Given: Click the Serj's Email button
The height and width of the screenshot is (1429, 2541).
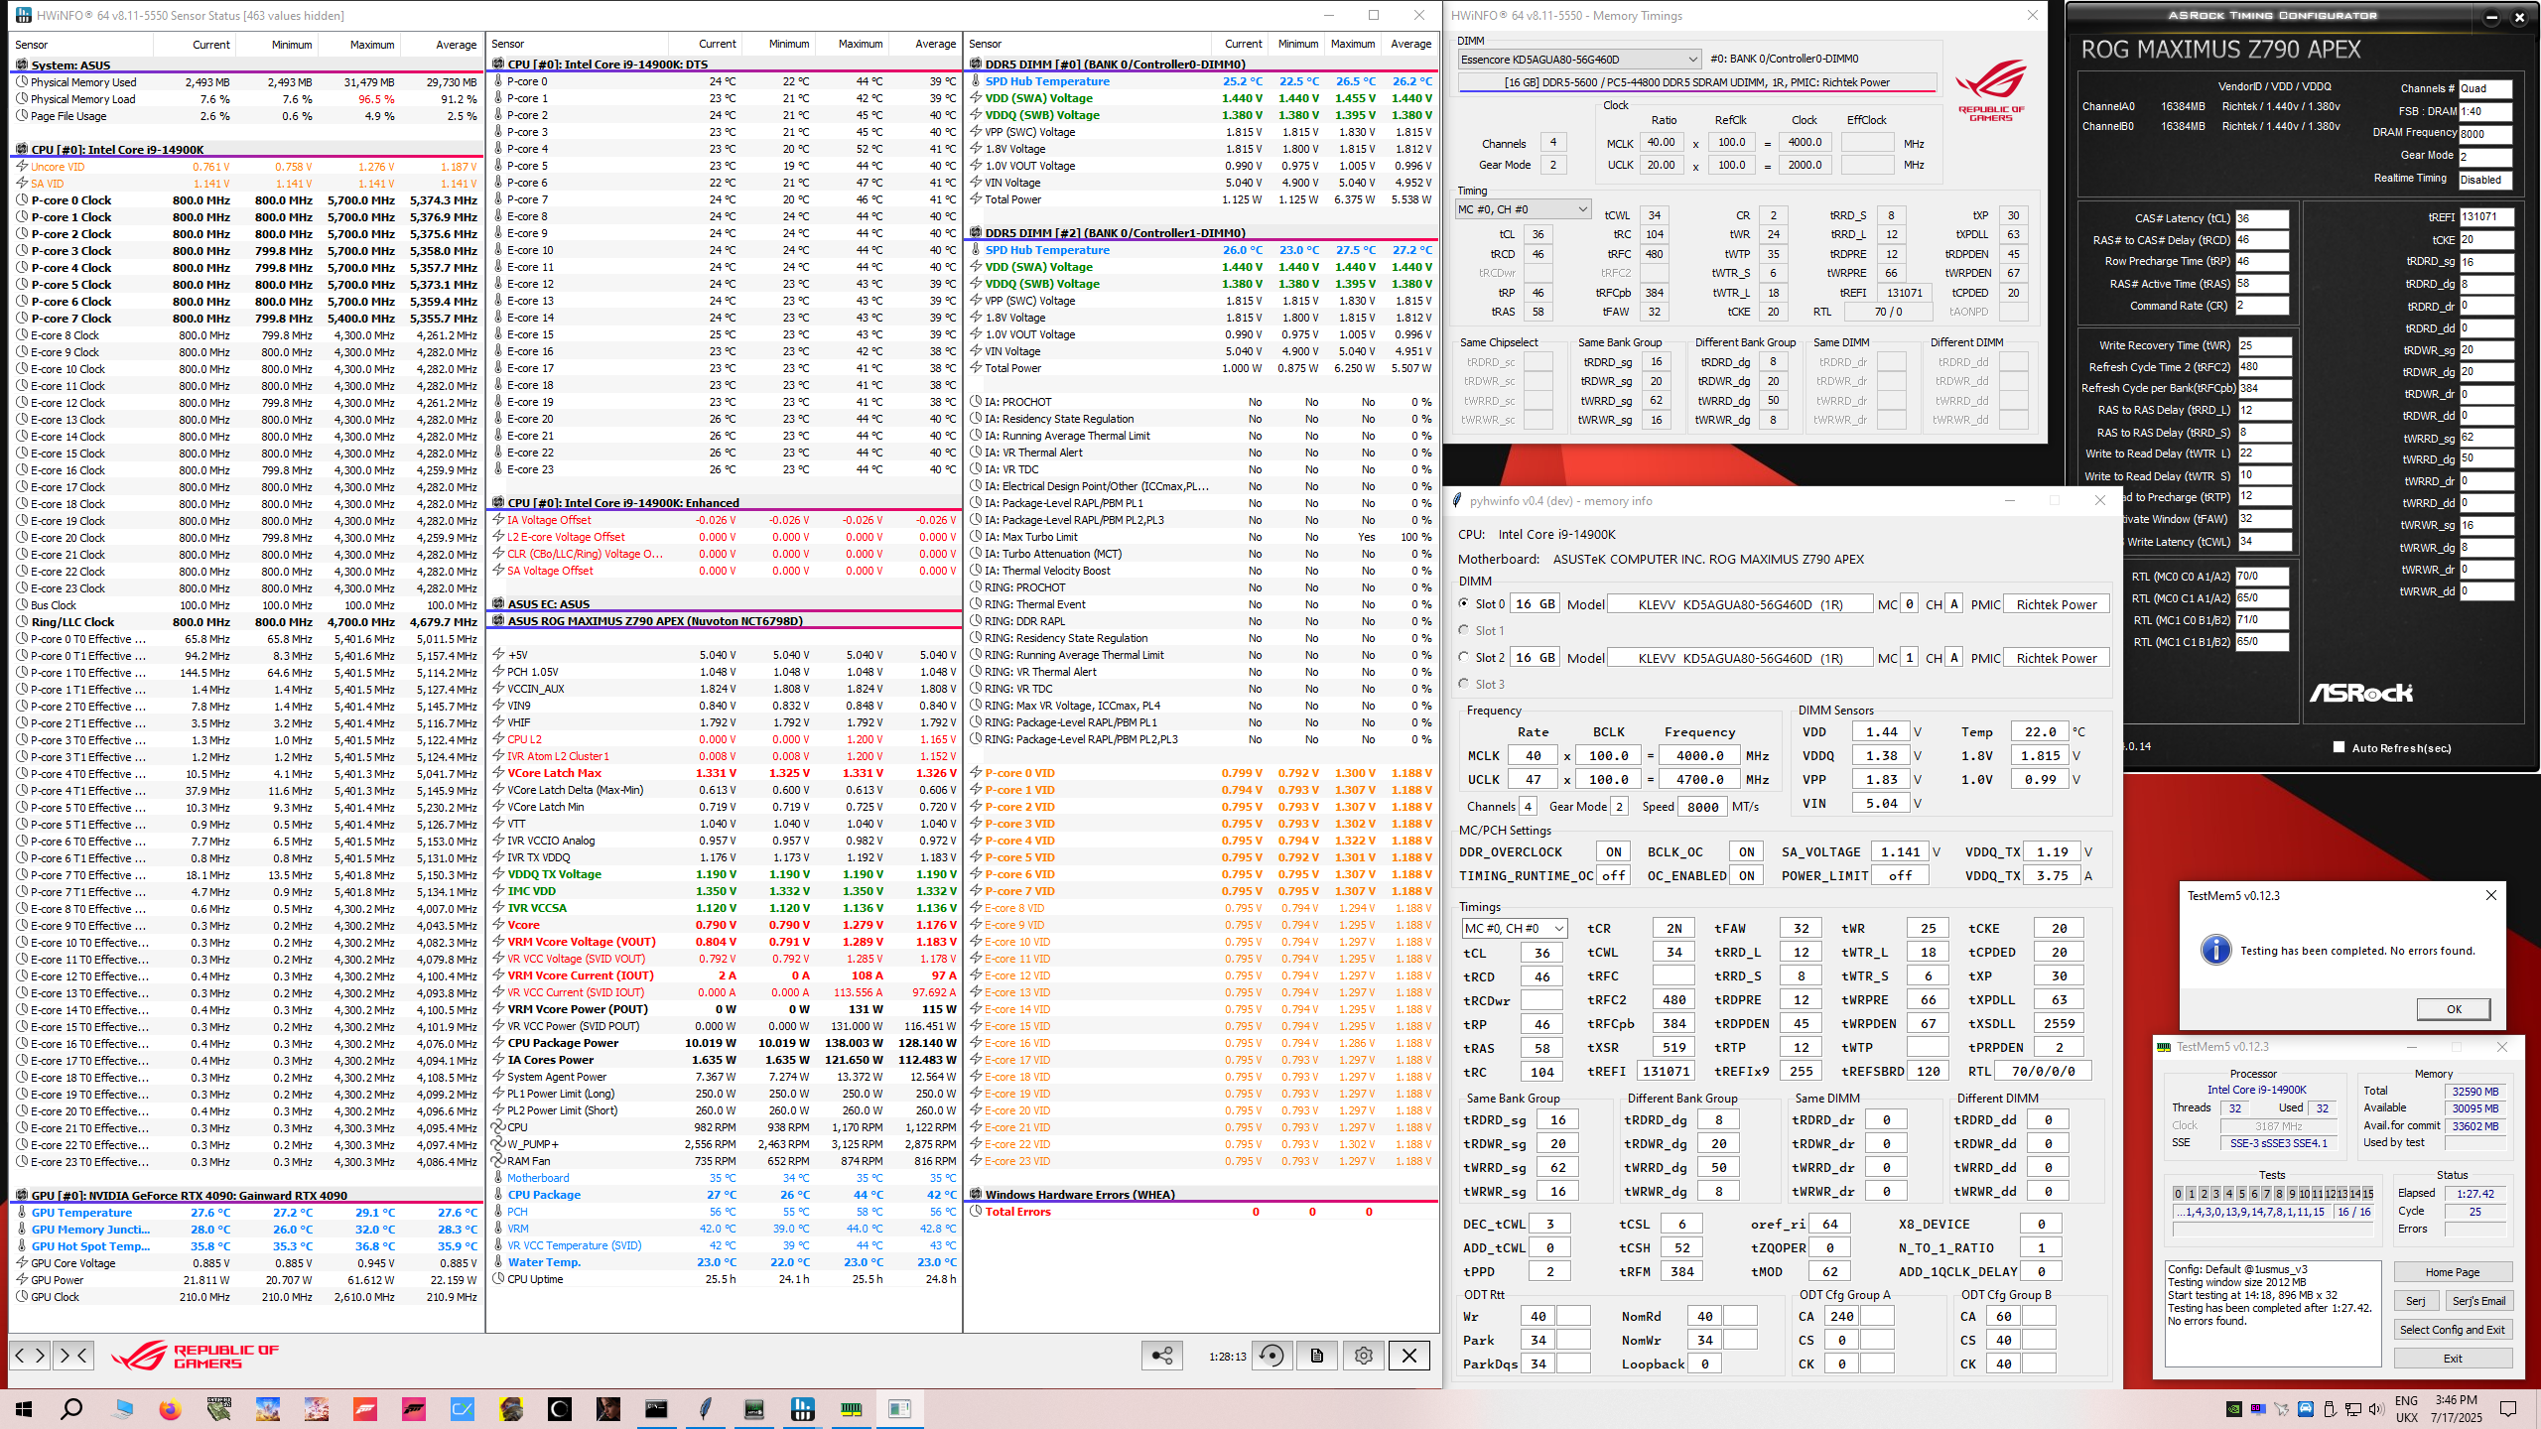Looking at the screenshot, I should coord(2478,1301).
